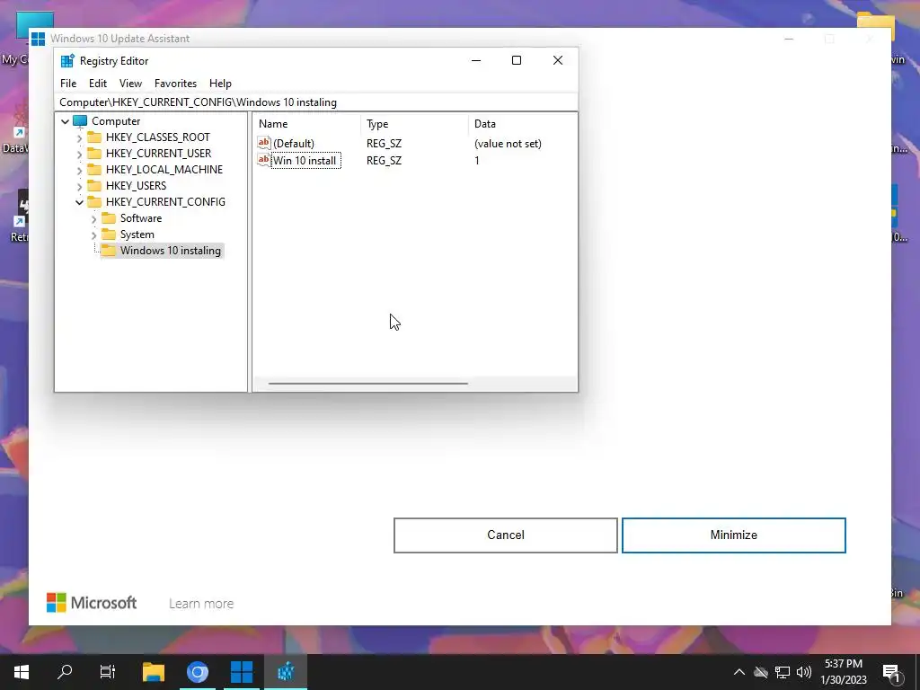Screen dimensions: 920x690
Task: Open the Favorites menu in Registry Editor
Action: coord(175,84)
